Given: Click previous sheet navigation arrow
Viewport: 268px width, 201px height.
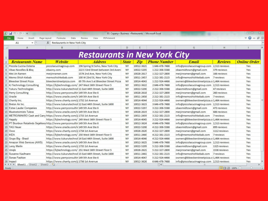Looking at the screenshot, I should (8, 165).
